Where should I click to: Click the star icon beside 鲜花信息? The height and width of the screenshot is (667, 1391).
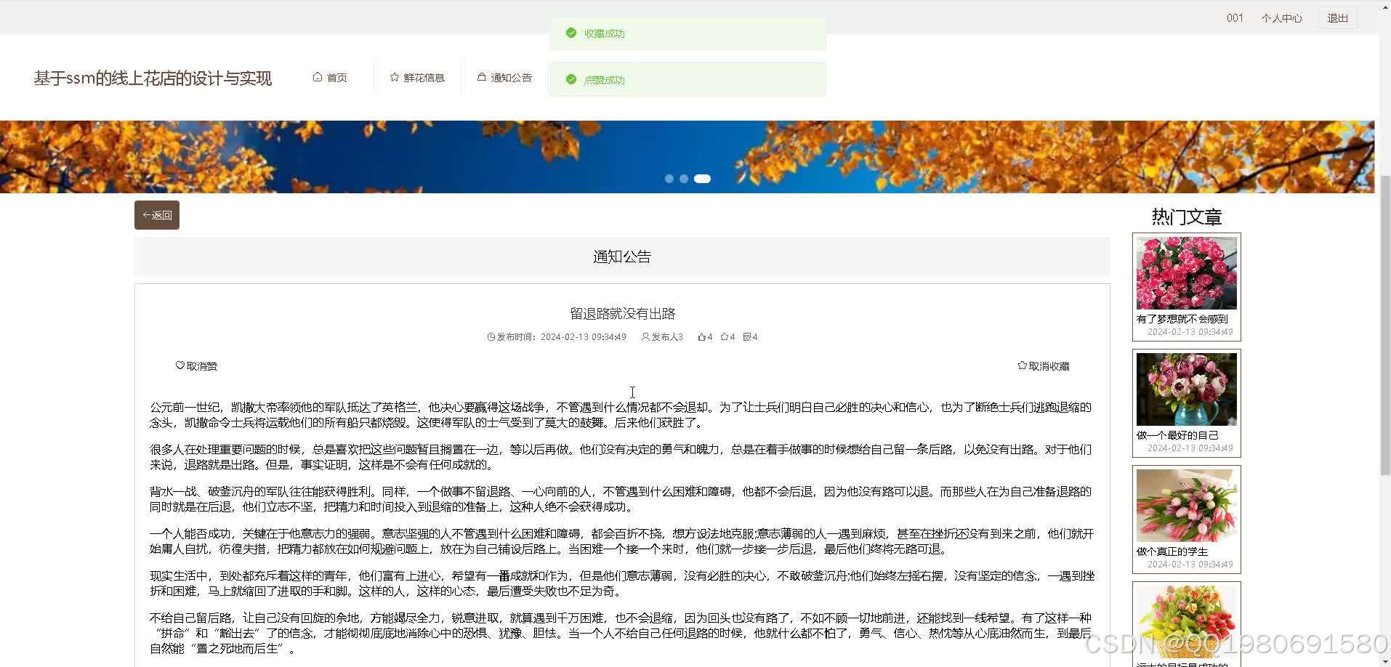[x=393, y=76]
